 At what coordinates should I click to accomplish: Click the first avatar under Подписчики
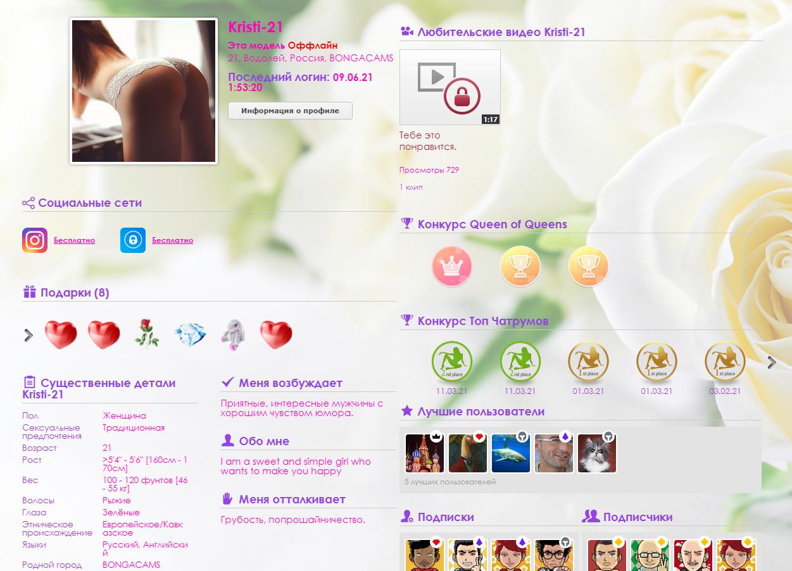pos(606,555)
